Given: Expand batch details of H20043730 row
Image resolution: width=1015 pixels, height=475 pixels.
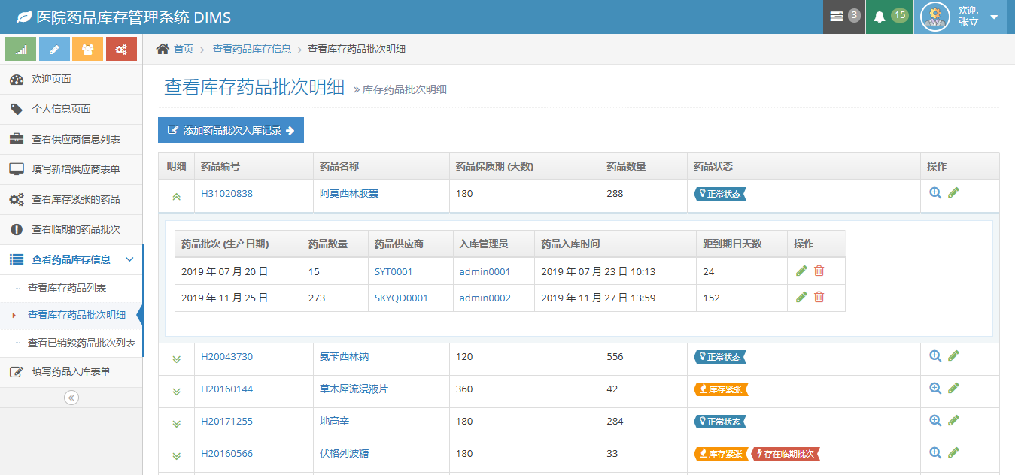Looking at the screenshot, I should pos(176,359).
